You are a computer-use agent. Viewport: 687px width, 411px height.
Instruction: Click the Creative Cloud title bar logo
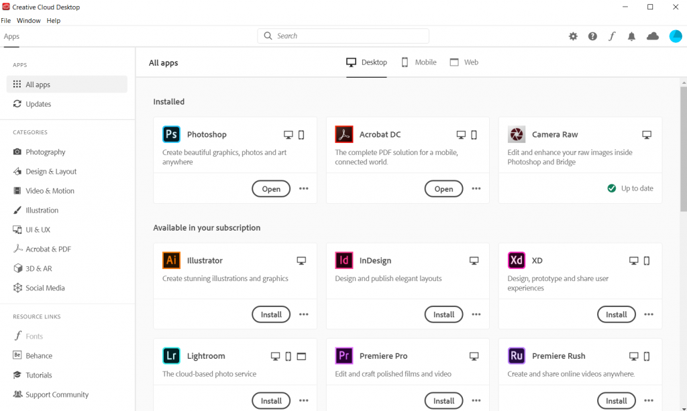click(x=6, y=7)
